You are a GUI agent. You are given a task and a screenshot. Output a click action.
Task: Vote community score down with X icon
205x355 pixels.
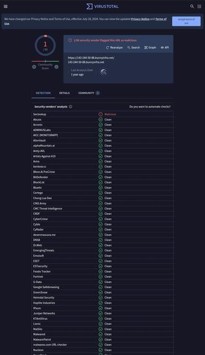pyautogui.click(x=34, y=67)
